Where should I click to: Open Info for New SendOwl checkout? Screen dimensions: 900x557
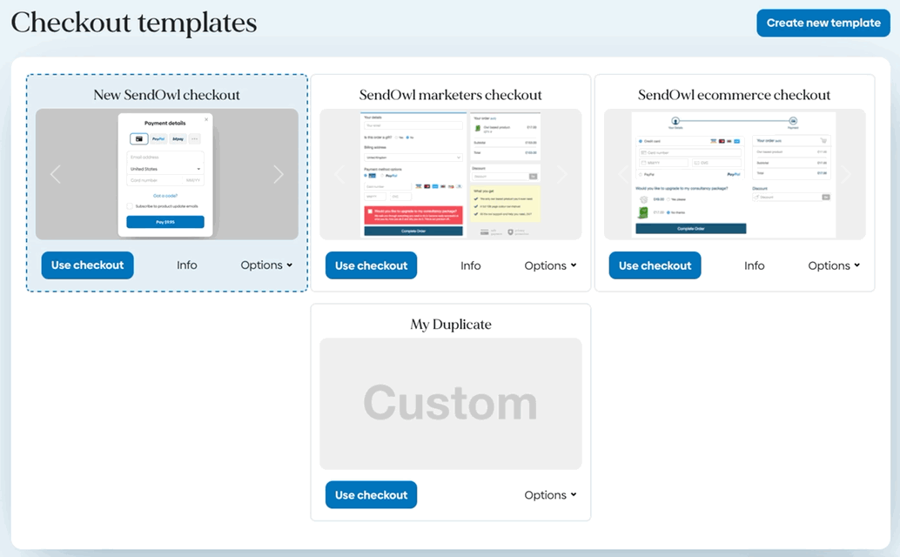point(186,265)
